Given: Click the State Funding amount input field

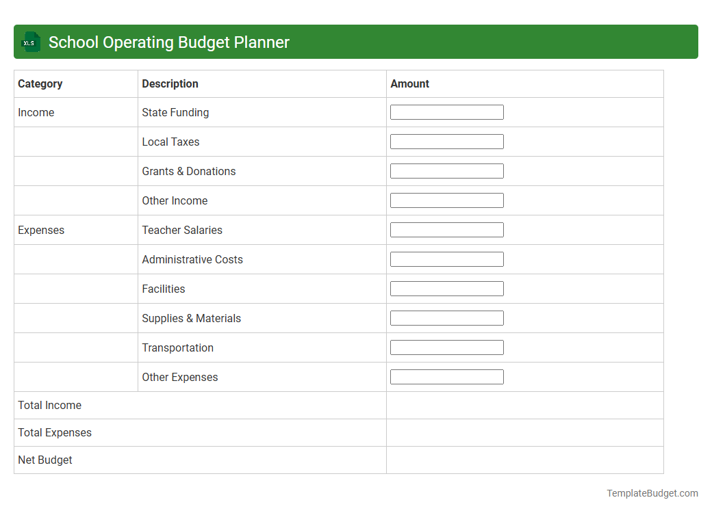Looking at the screenshot, I should pos(446,111).
